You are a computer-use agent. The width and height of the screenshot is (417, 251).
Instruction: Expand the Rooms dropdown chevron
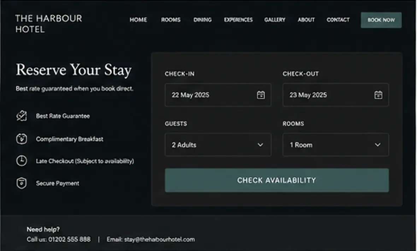(x=378, y=145)
